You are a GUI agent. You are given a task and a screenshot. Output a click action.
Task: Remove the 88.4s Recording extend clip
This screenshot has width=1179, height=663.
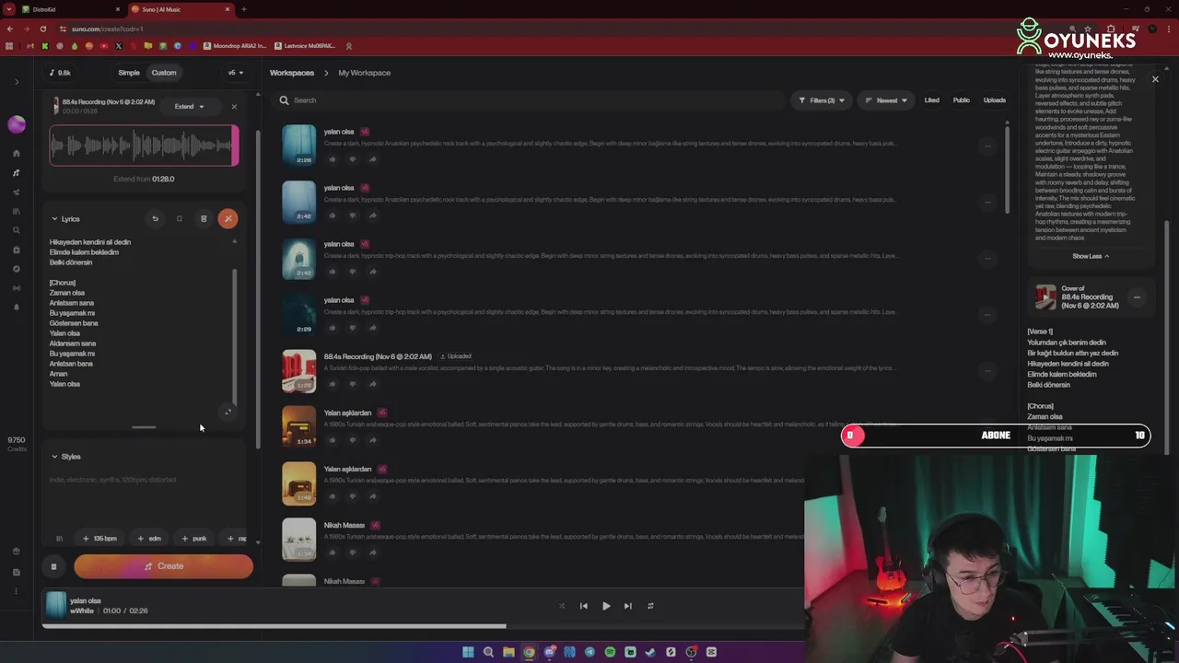coord(234,107)
